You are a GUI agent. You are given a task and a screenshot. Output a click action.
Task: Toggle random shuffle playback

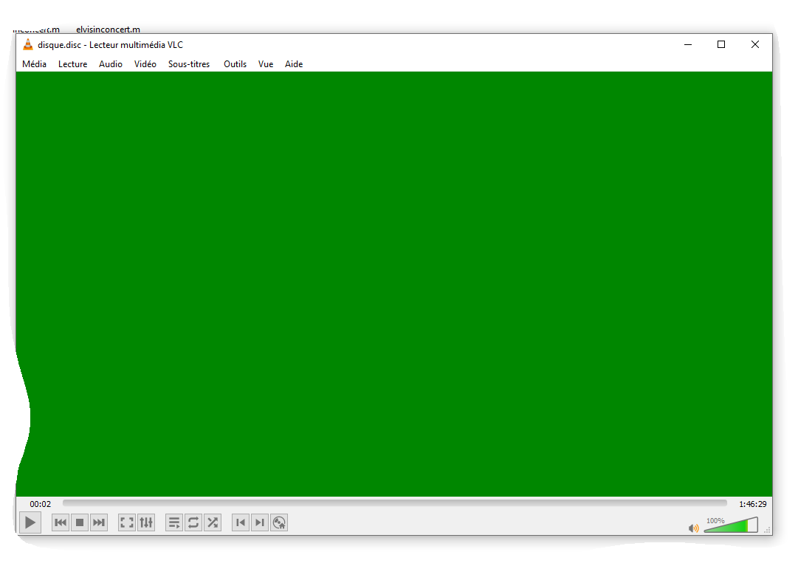[213, 522]
